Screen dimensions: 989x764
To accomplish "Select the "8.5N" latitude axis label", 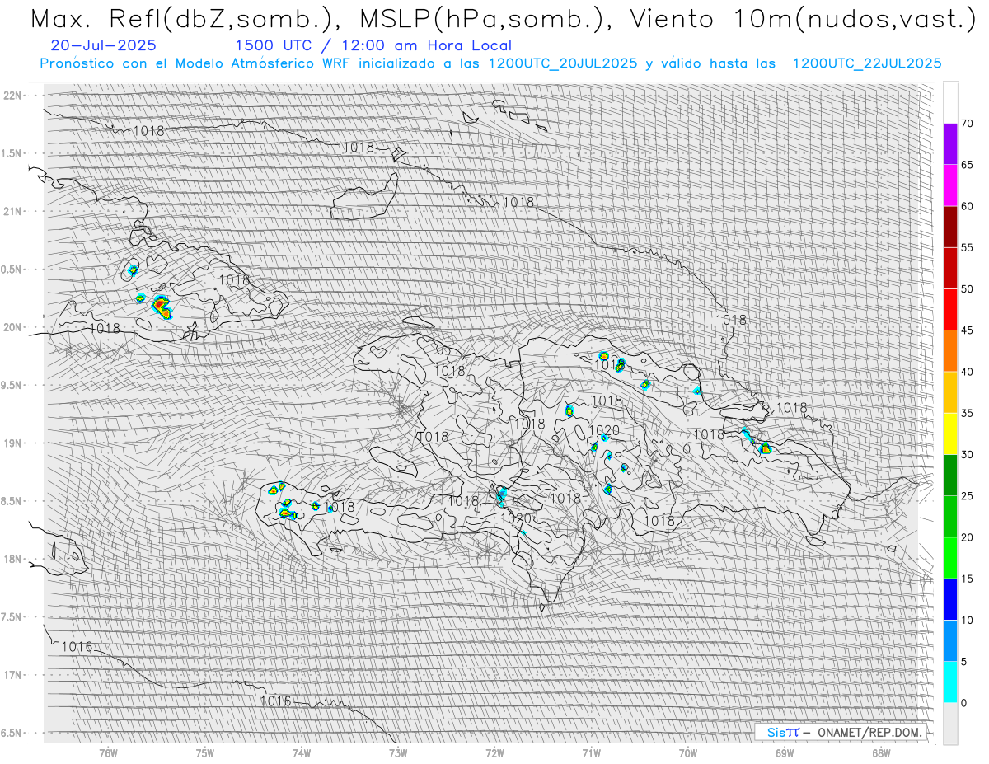I will (12, 501).
